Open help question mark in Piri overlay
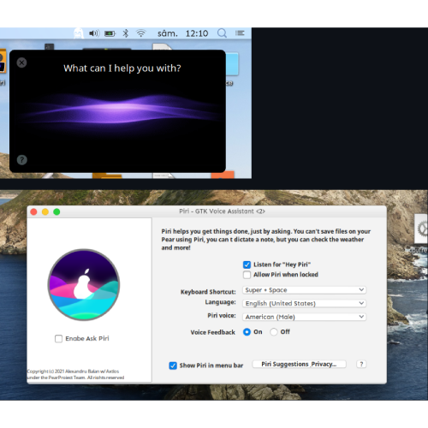Image resolution: width=428 pixels, height=428 pixels. (x=22, y=160)
